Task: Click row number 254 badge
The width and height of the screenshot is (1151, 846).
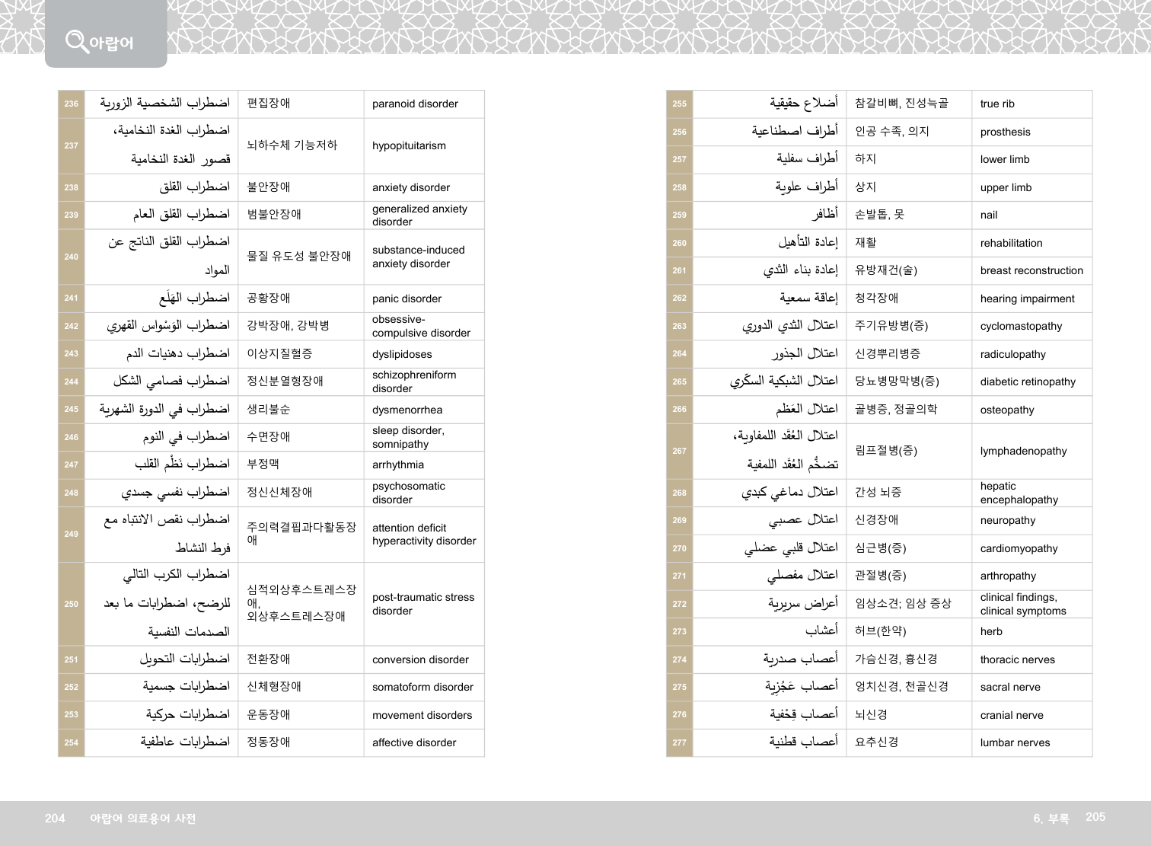Action: point(72,742)
